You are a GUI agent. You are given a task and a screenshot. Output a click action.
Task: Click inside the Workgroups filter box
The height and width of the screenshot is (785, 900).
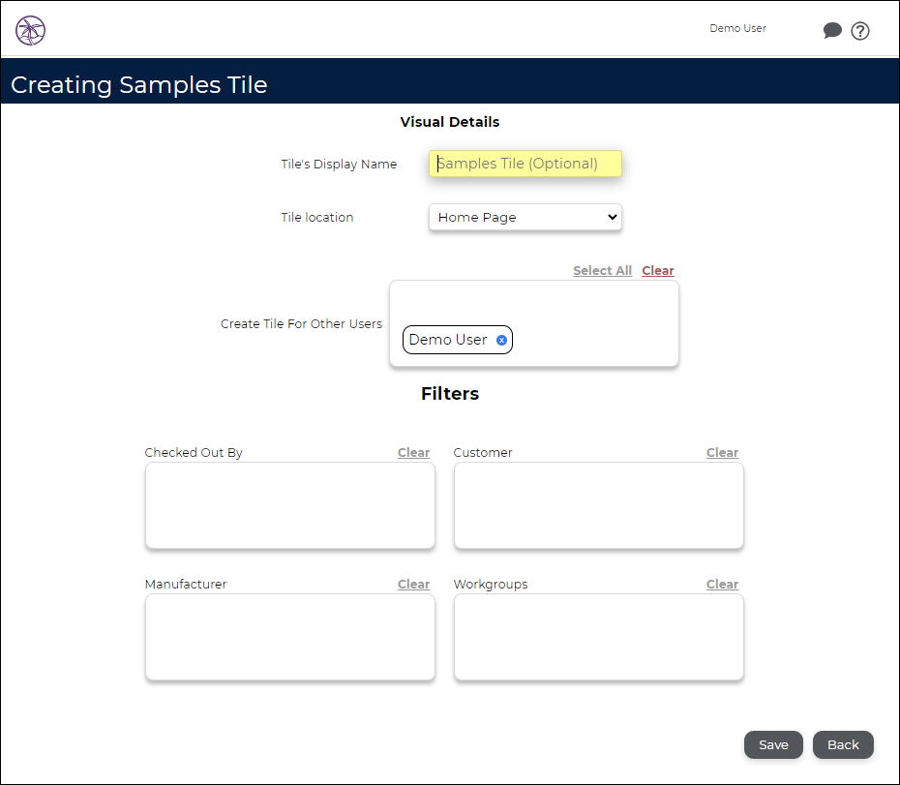(x=599, y=637)
